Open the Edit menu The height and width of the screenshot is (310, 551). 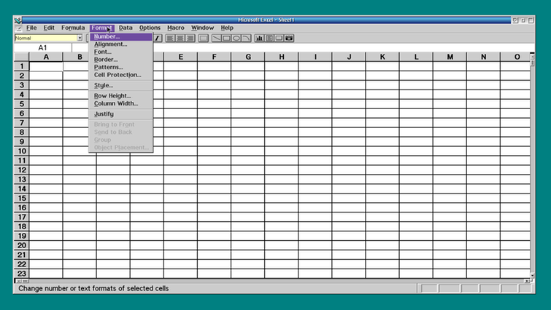(49, 28)
